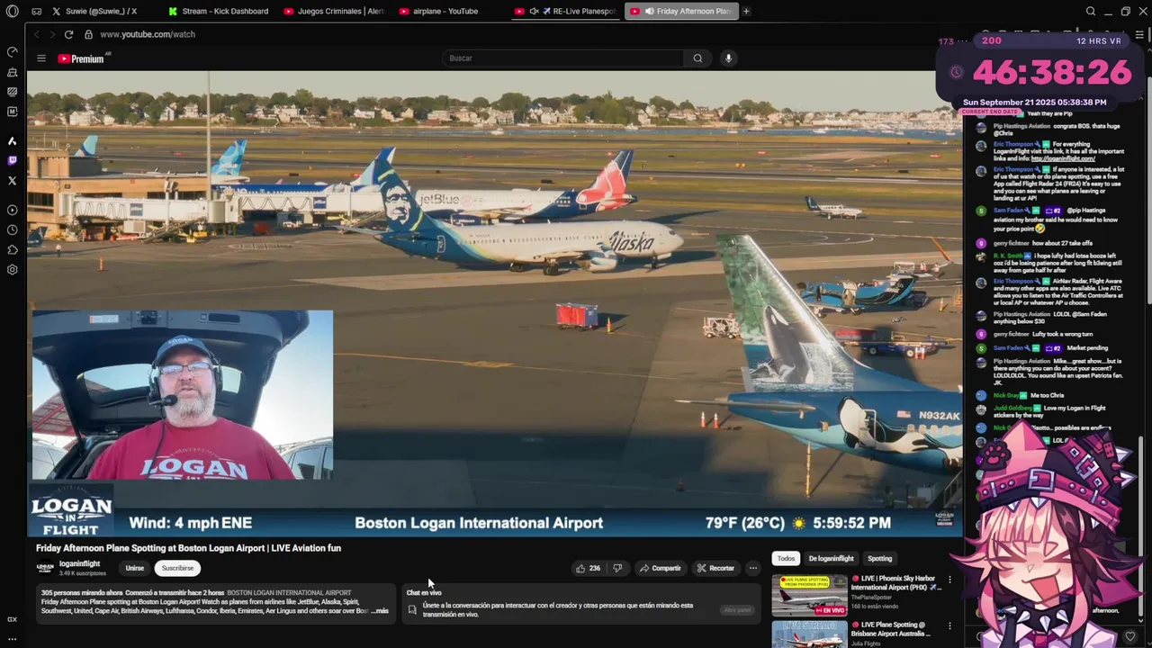
Task: Click the Compartir share button
Action: point(660,568)
